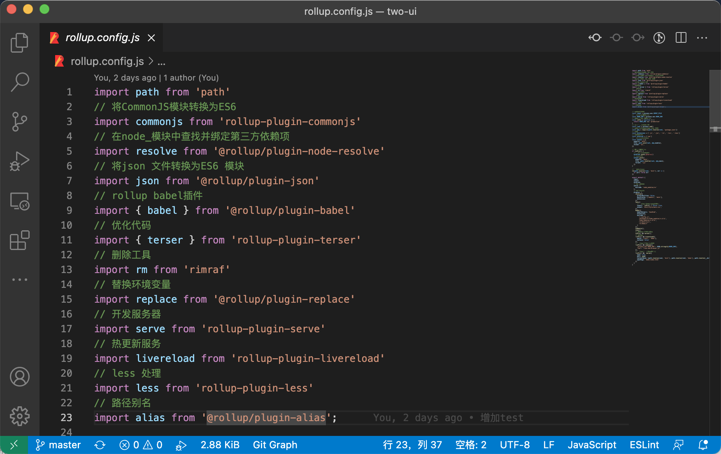This screenshot has width=721, height=454.
Task: Open the Remote Explorer view
Action: [x=19, y=201]
